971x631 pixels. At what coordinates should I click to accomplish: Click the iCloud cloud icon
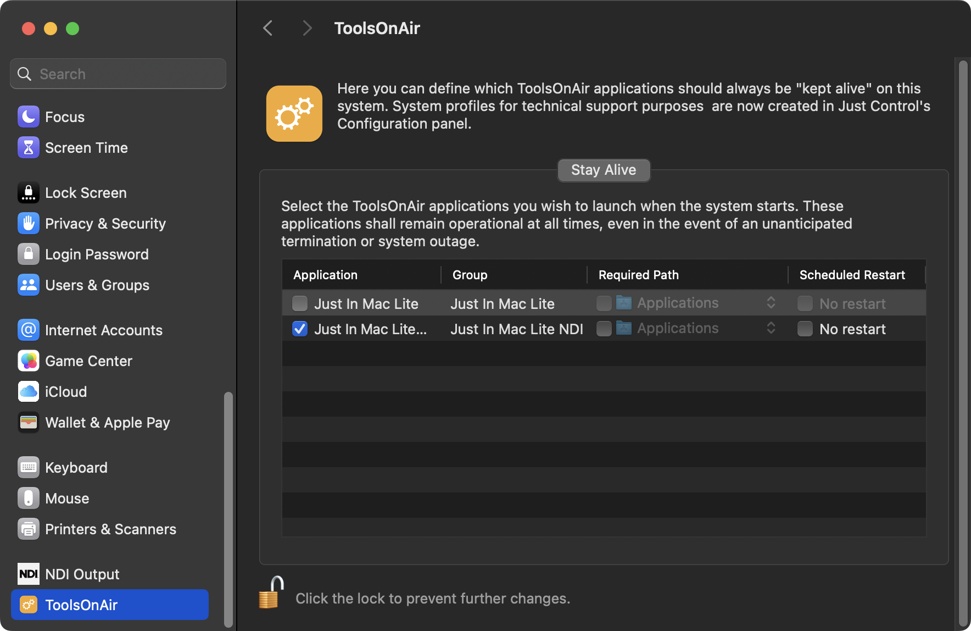[x=29, y=391]
